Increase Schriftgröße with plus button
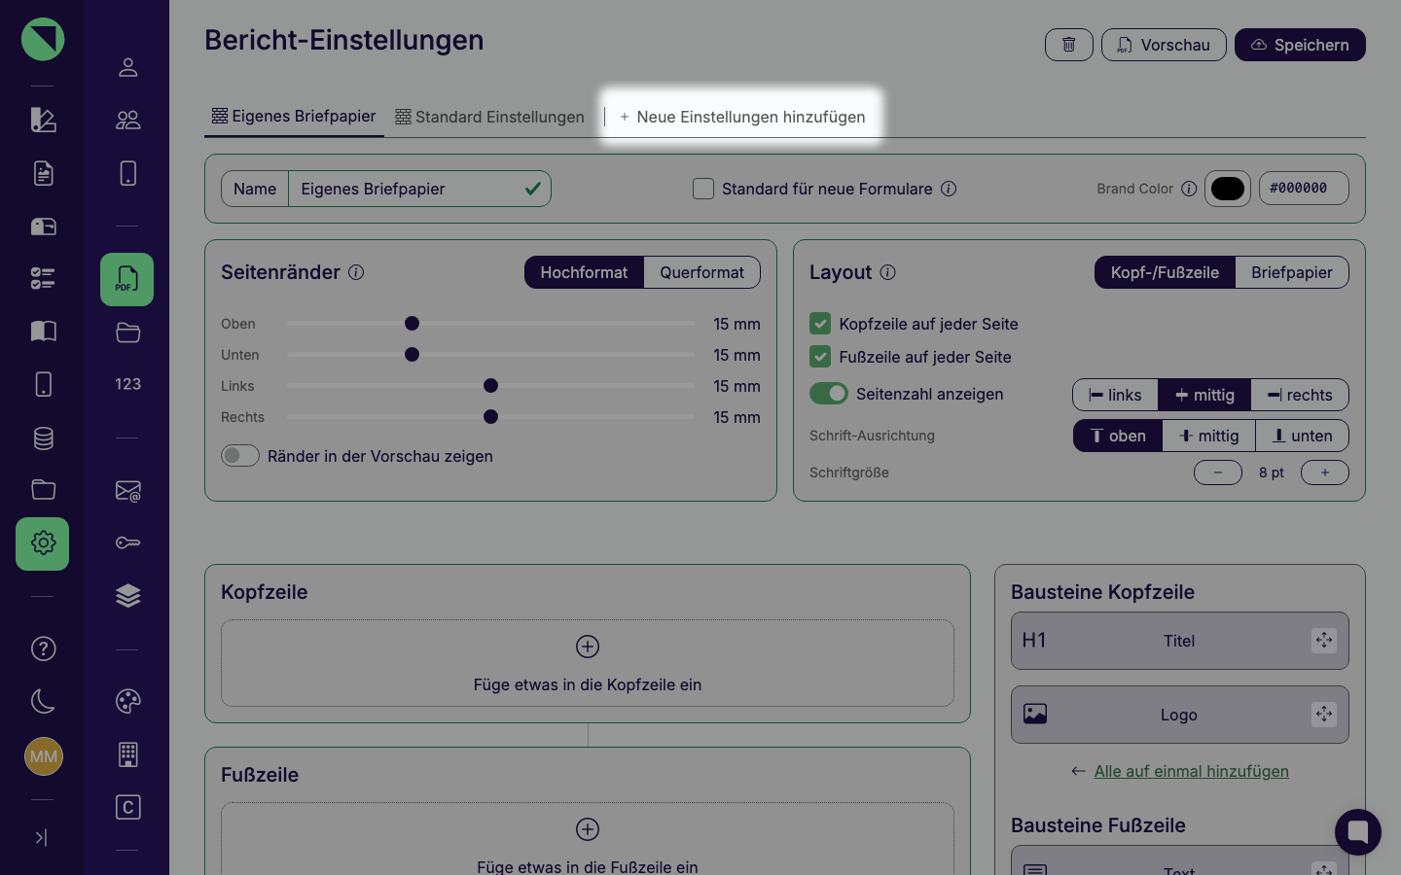1401x875 pixels. pos(1325,472)
